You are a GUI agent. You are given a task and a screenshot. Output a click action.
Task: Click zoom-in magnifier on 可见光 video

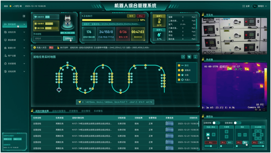(x=256, y=53)
